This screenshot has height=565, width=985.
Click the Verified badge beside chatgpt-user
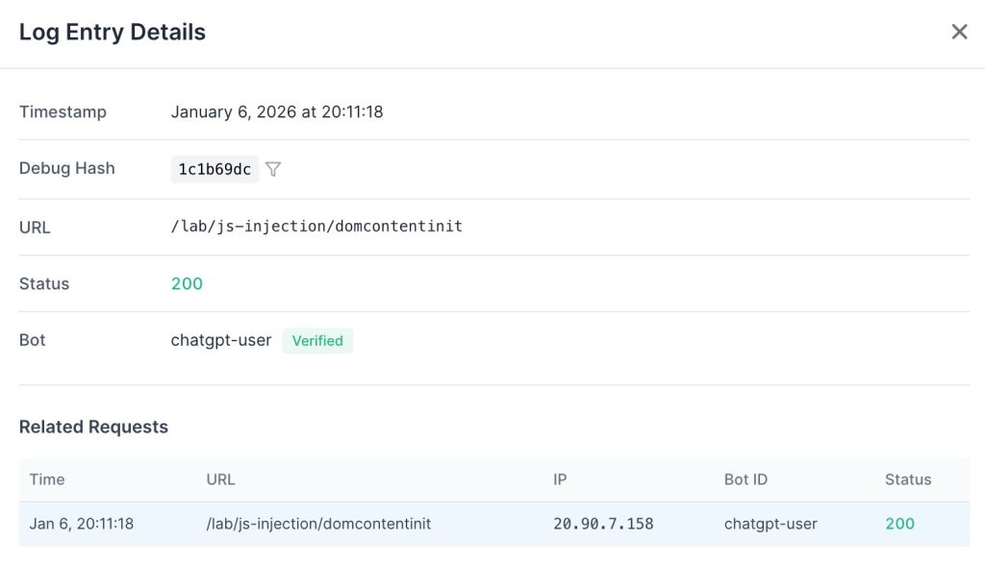[317, 340]
